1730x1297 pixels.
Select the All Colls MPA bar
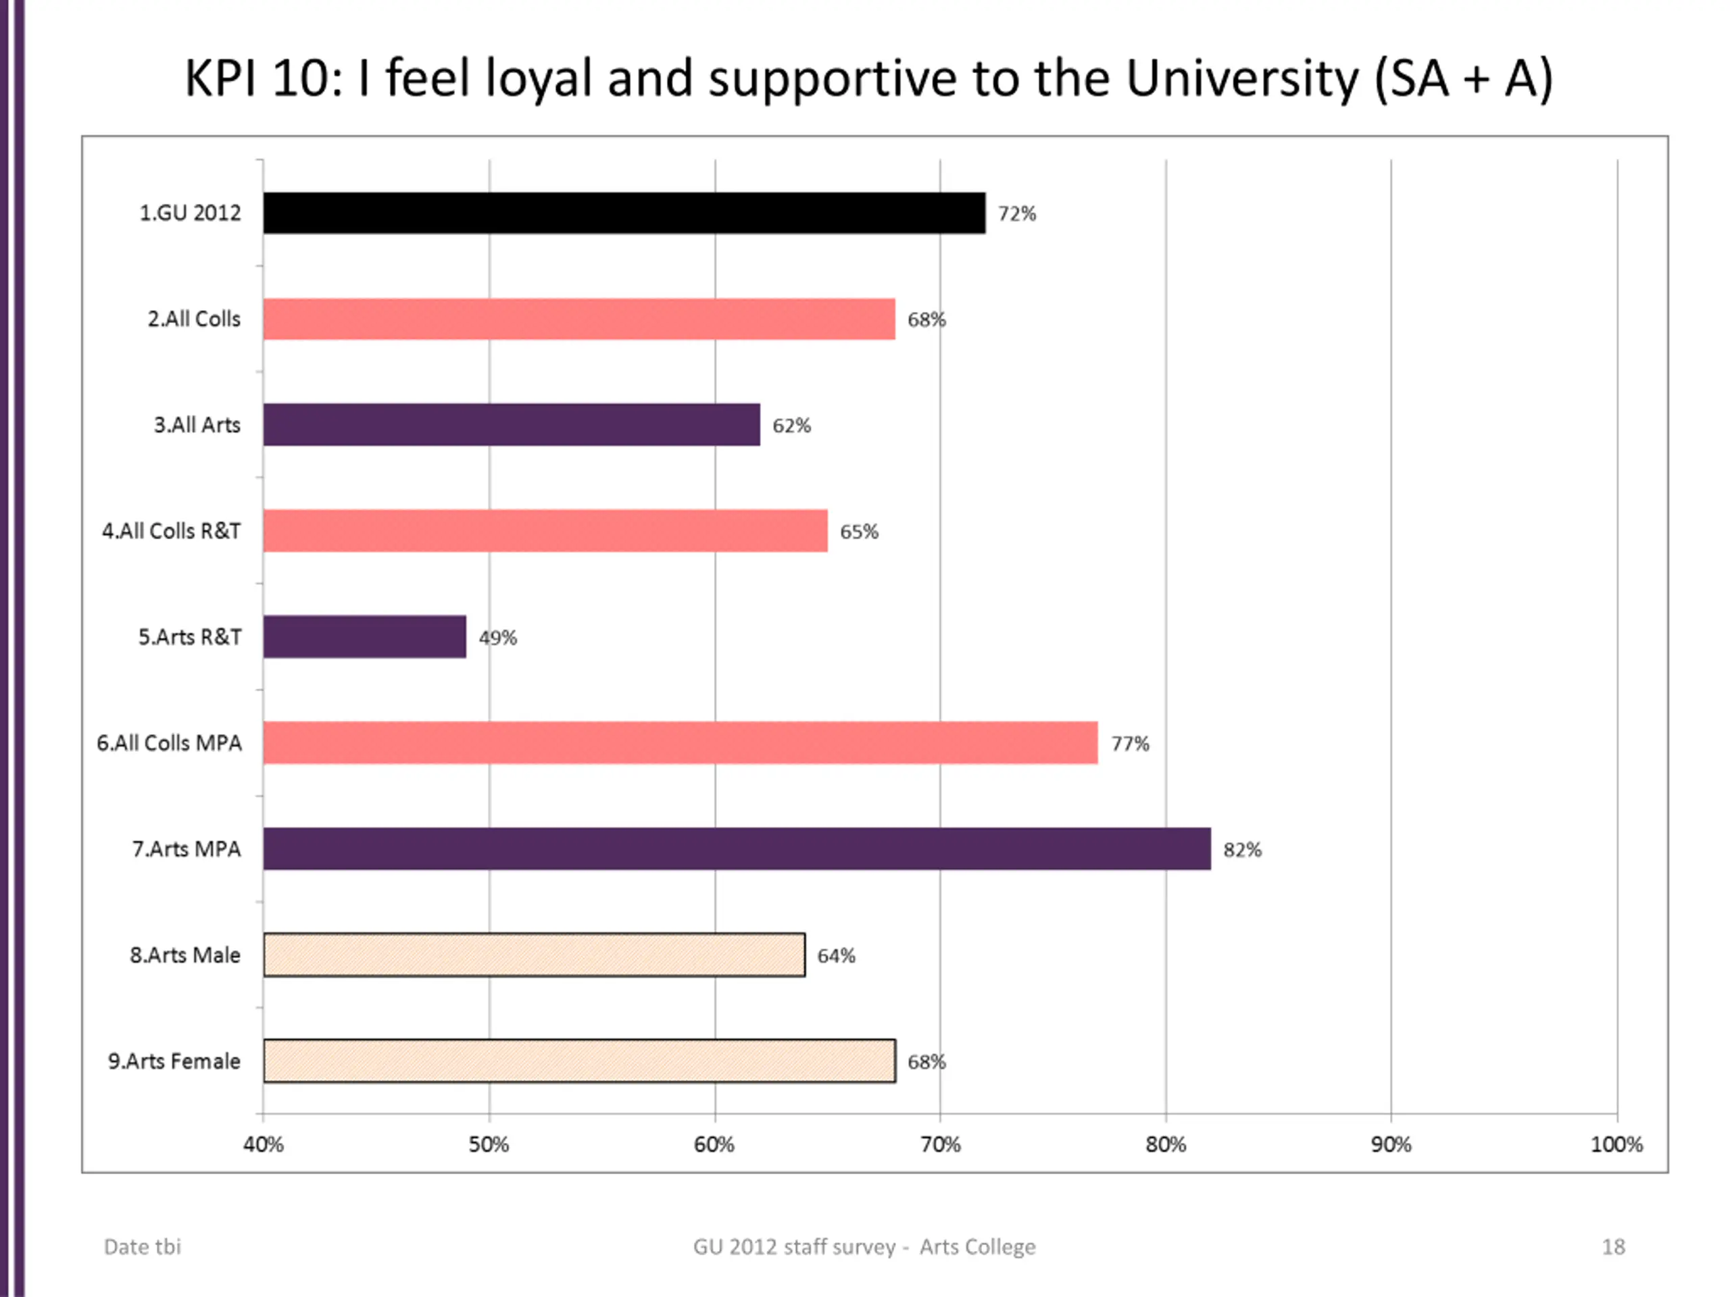(681, 742)
